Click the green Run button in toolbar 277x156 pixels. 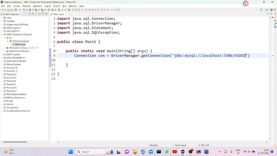[30, 10]
